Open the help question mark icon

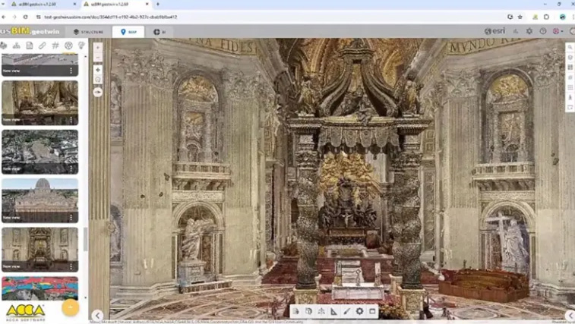pos(542,32)
